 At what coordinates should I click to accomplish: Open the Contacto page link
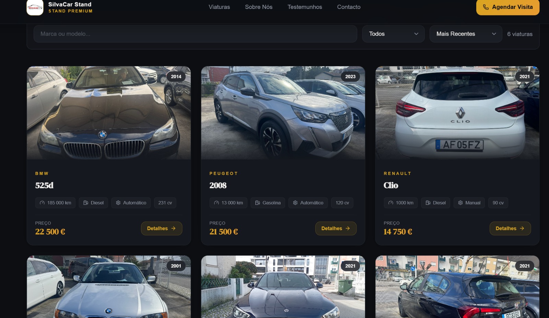[x=349, y=7]
